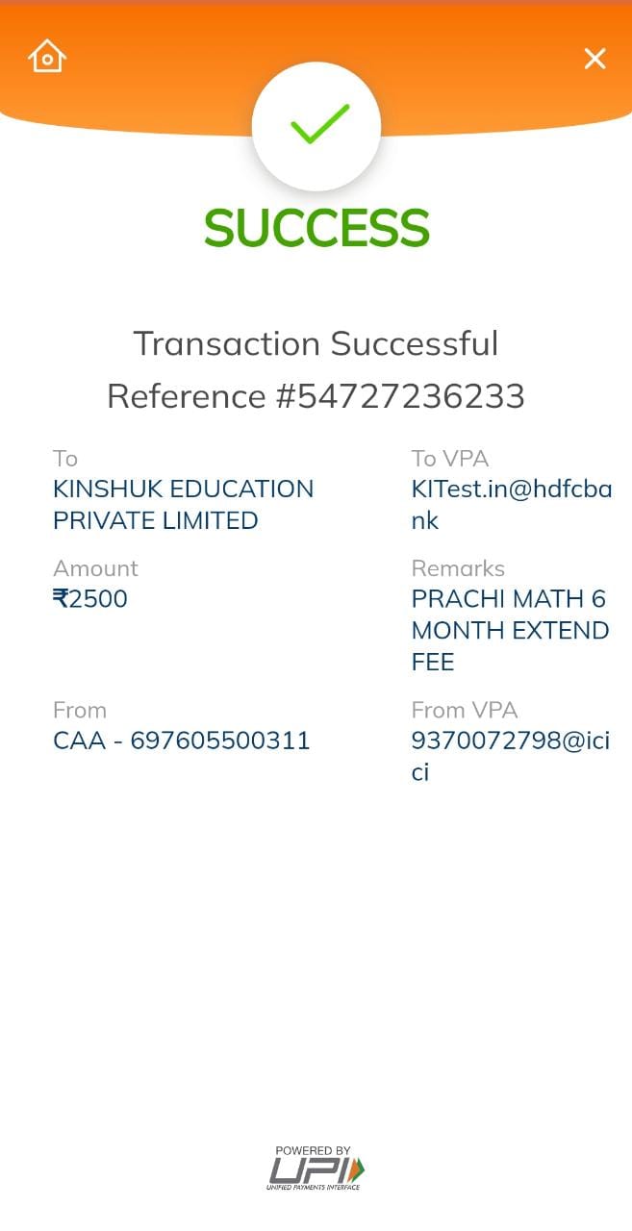Tap the "From VPA" label
The image size is (632, 1231).
(x=465, y=711)
